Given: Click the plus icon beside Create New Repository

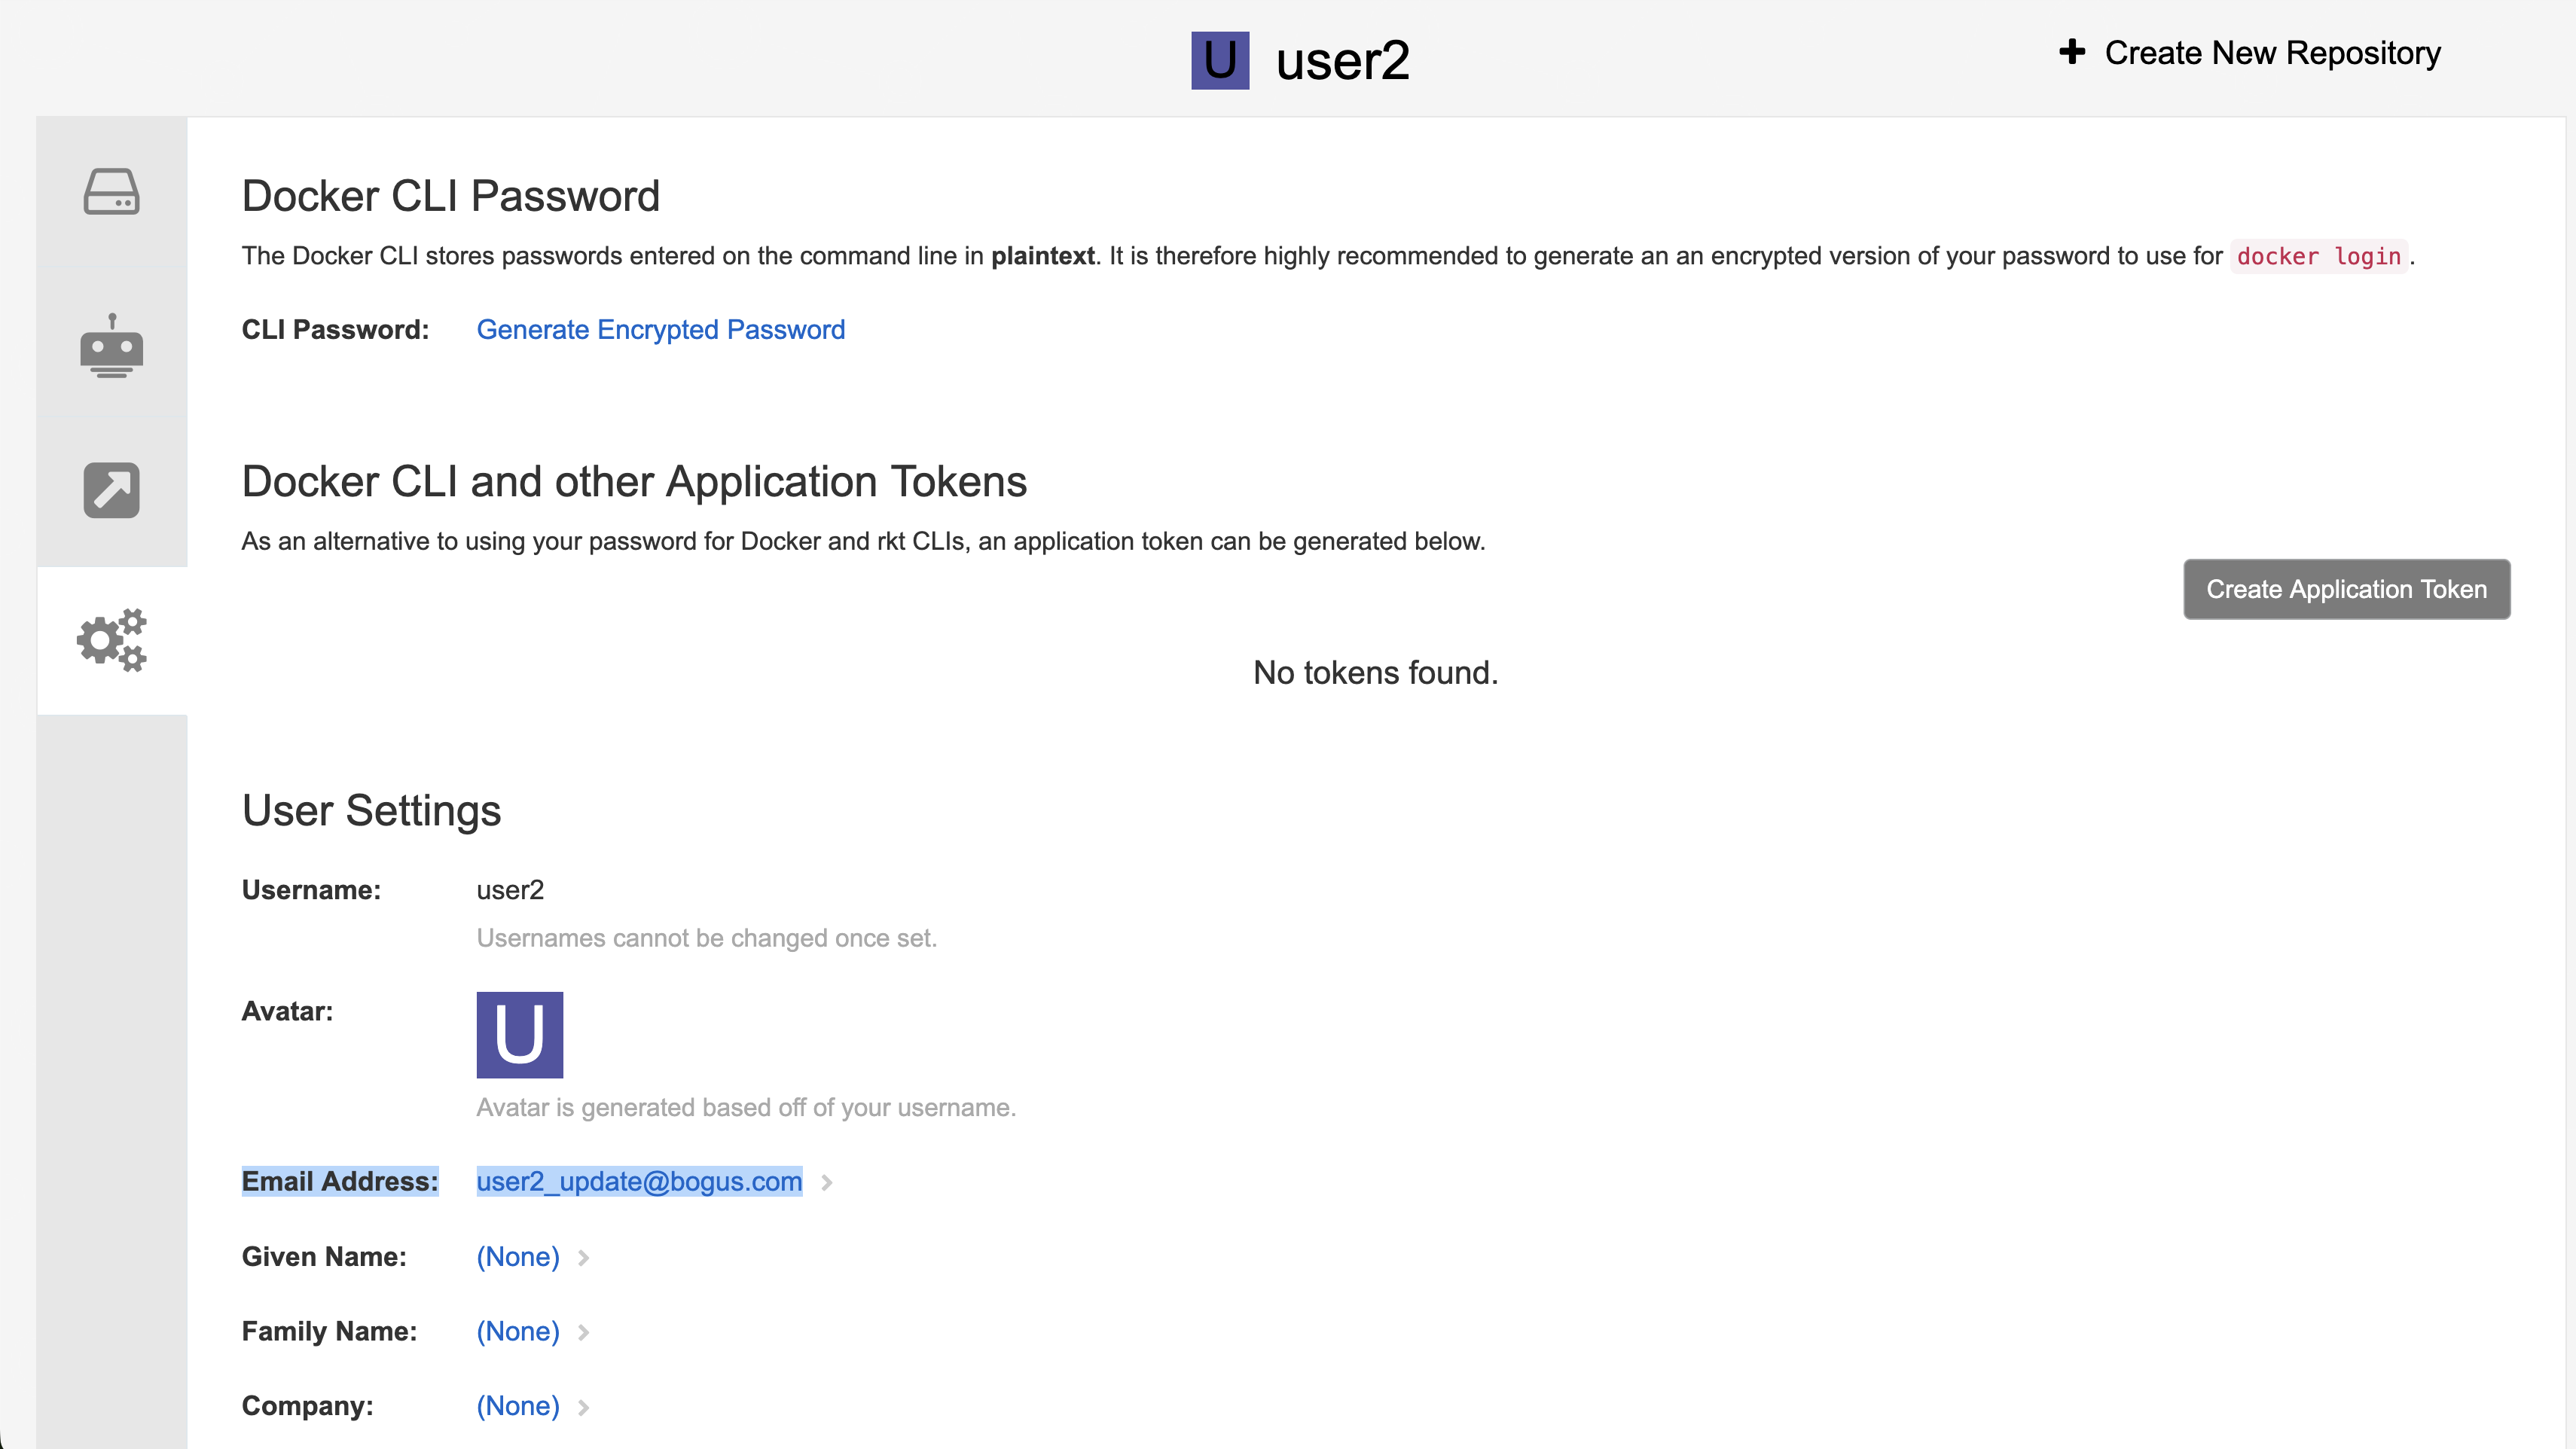Looking at the screenshot, I should (2072, 52).
